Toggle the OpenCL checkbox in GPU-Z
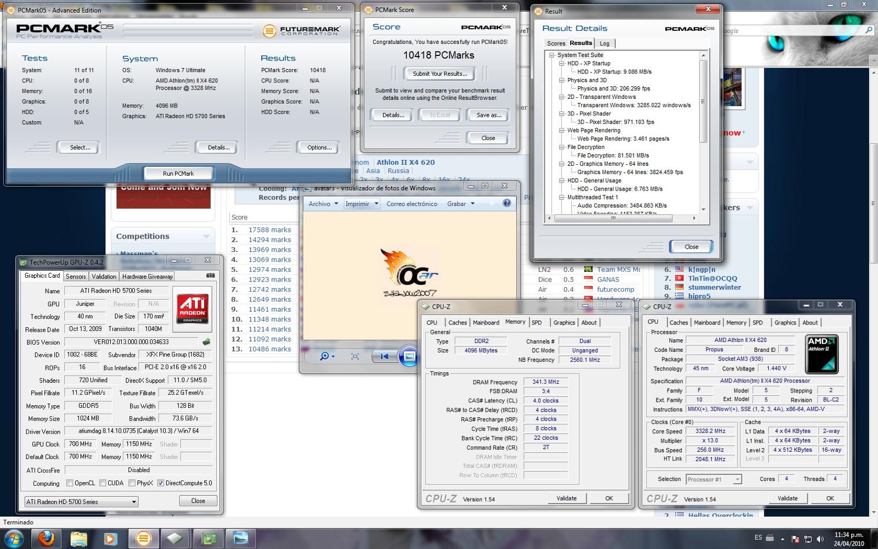 point(70,483)
